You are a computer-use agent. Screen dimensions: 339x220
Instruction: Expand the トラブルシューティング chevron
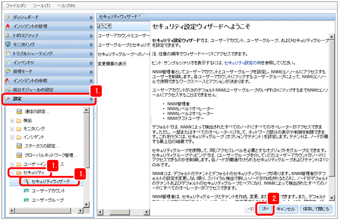click(x=91, y=54)
